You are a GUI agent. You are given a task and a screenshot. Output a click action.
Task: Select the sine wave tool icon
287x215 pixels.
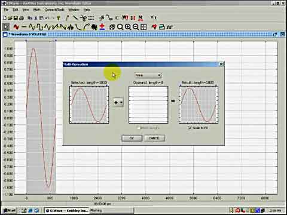coord(32,27)
